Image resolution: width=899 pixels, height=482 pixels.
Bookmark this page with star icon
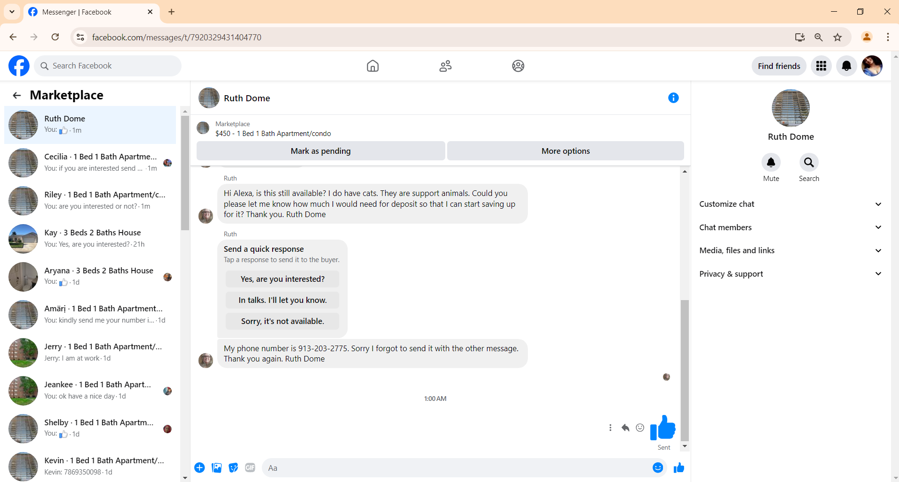[x=838, y=37]
